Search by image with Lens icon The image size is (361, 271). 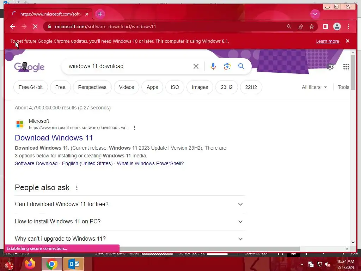[x=227, y=66]
